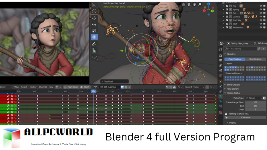Click the blue Z axis on gizmo

point(209,4)
